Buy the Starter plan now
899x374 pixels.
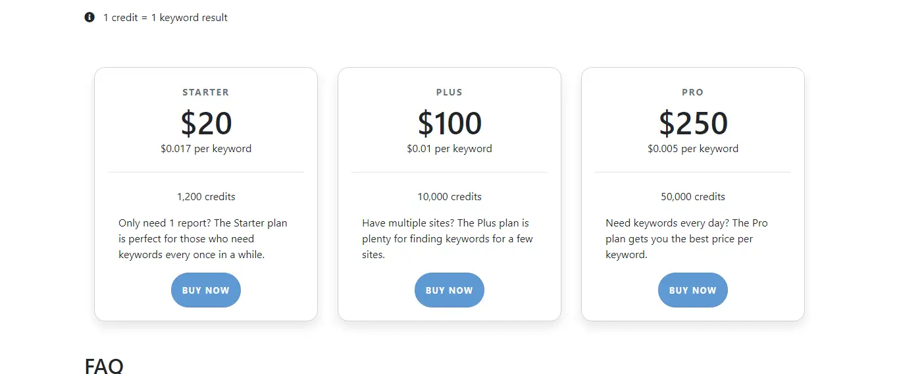(x=206, y=290)
